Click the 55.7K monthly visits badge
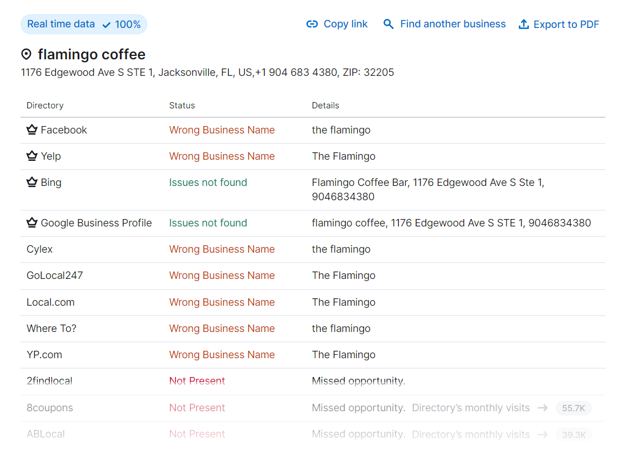The image size is (626, 458). click(x=574, y=408)
